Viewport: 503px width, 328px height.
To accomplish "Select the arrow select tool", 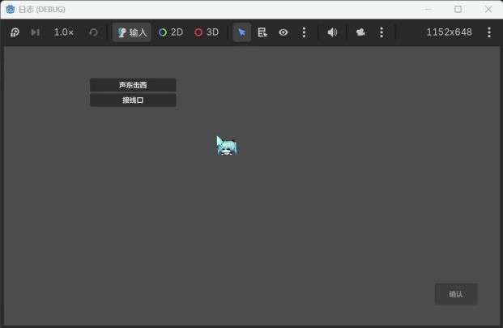I will (x=242, y=32).
